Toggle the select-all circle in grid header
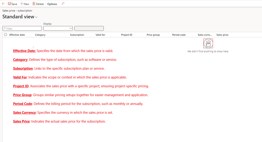Screen dimensions: 262x142 point(6,35)
